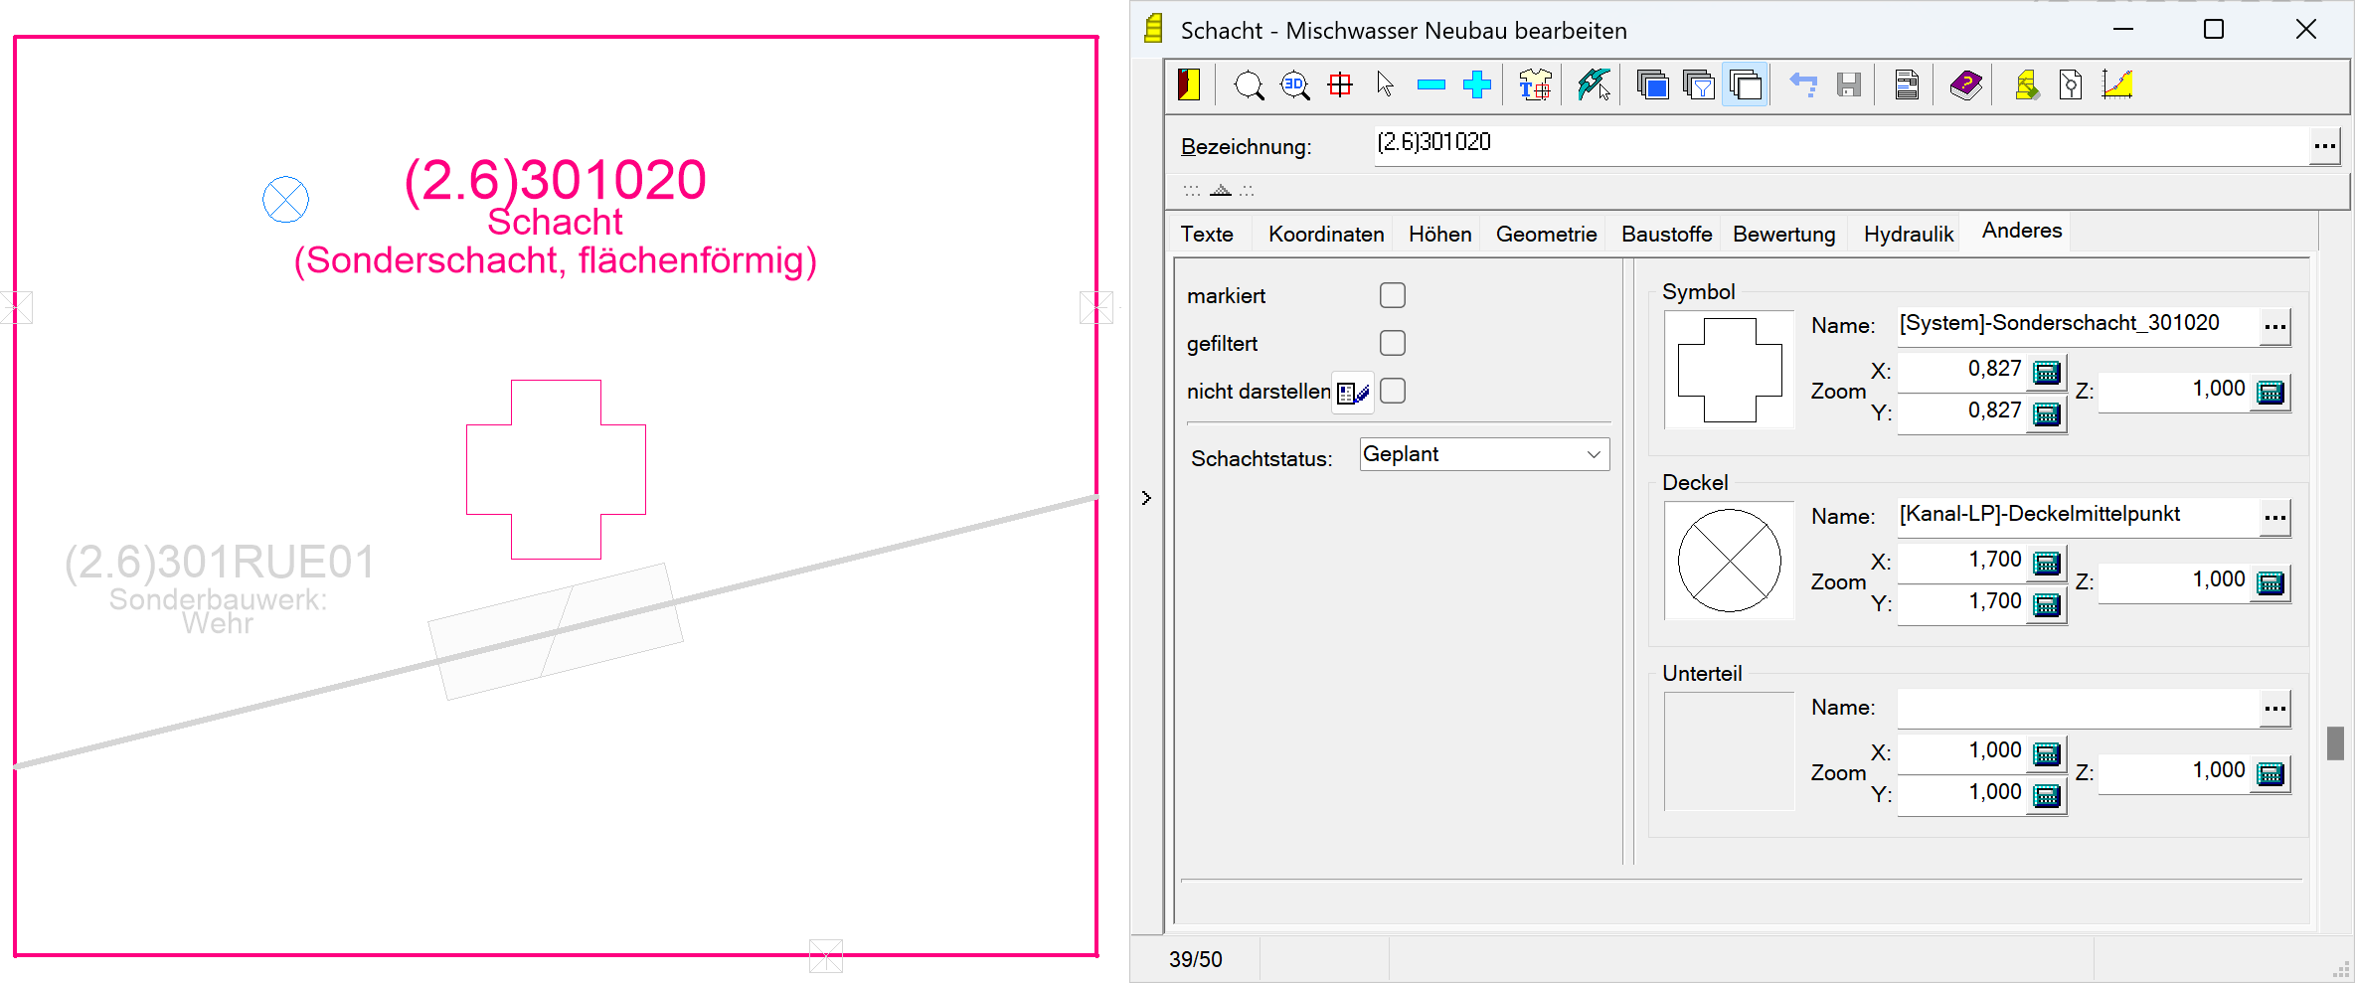This screenshot has height=983, width=2355.
Task: Browse for Symbol name with ellipsis
Action: pyautogui.click(x=2274, y=326)
